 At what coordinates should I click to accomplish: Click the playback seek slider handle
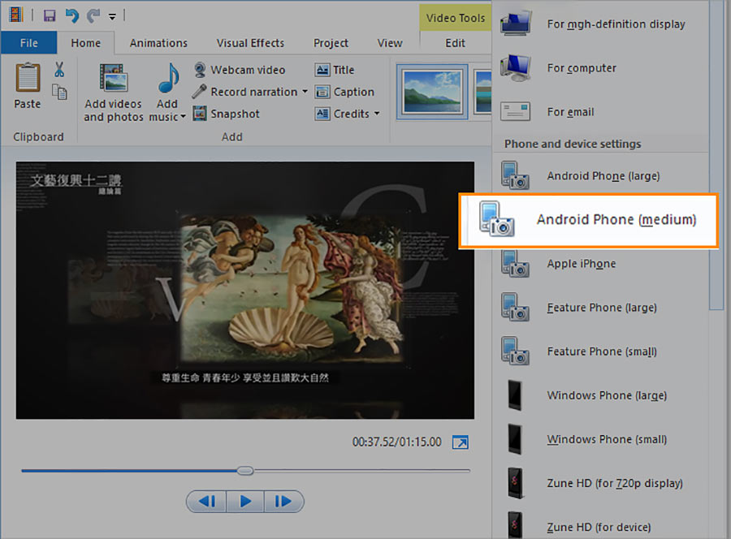pos(245,471)
